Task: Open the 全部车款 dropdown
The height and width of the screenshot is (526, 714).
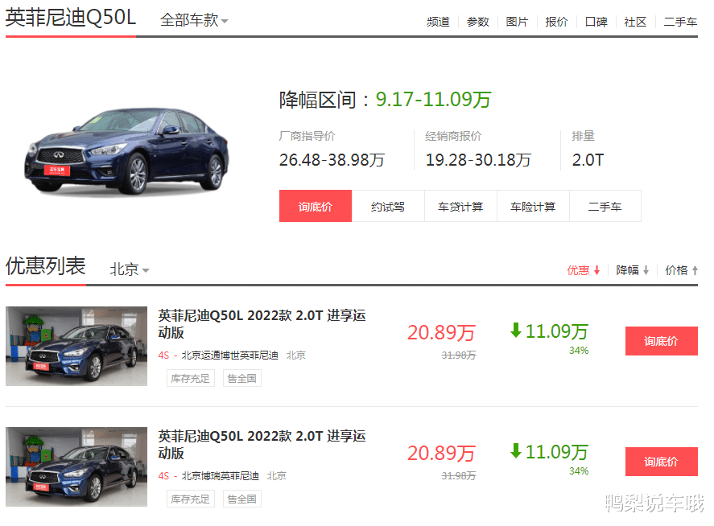Action: tap(194, 20)
